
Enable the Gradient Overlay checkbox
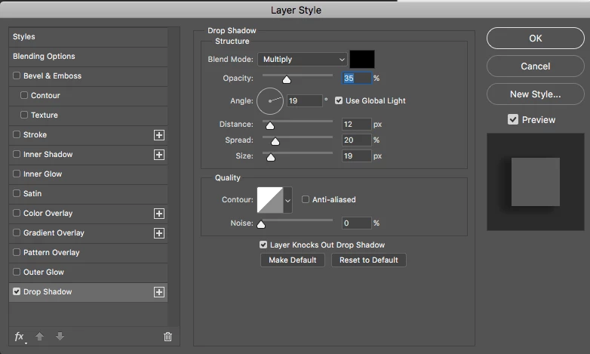17,232
